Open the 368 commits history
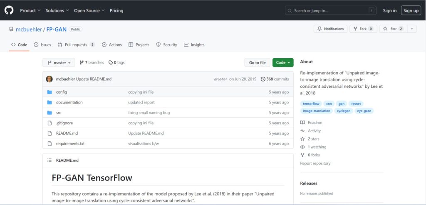426x205 pixels. [275, 79]
